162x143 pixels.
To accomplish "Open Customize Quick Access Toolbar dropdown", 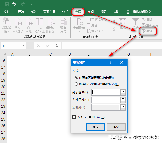I will point(32,4).
